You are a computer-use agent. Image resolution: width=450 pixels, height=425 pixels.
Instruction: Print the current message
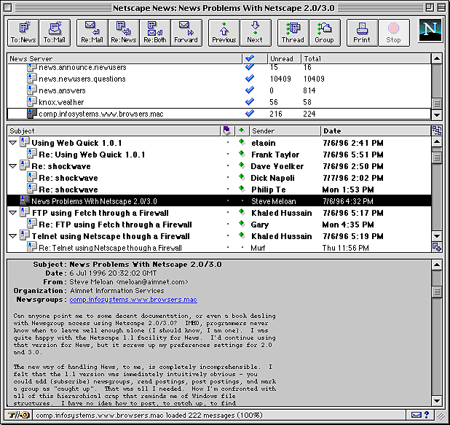tap(362, 32)
